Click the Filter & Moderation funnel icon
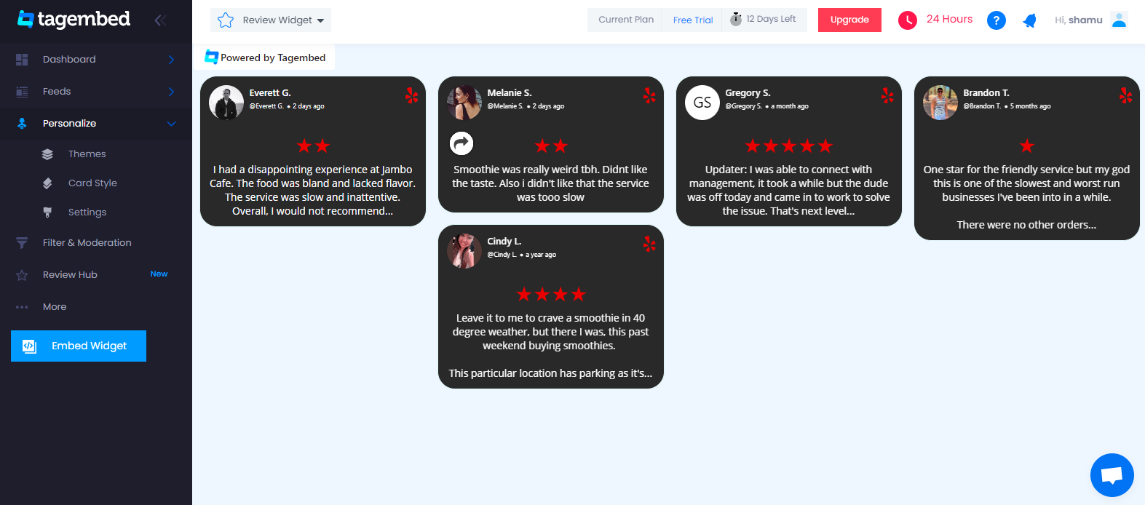This screenshot has width=1145, height=505. [22, 243]
